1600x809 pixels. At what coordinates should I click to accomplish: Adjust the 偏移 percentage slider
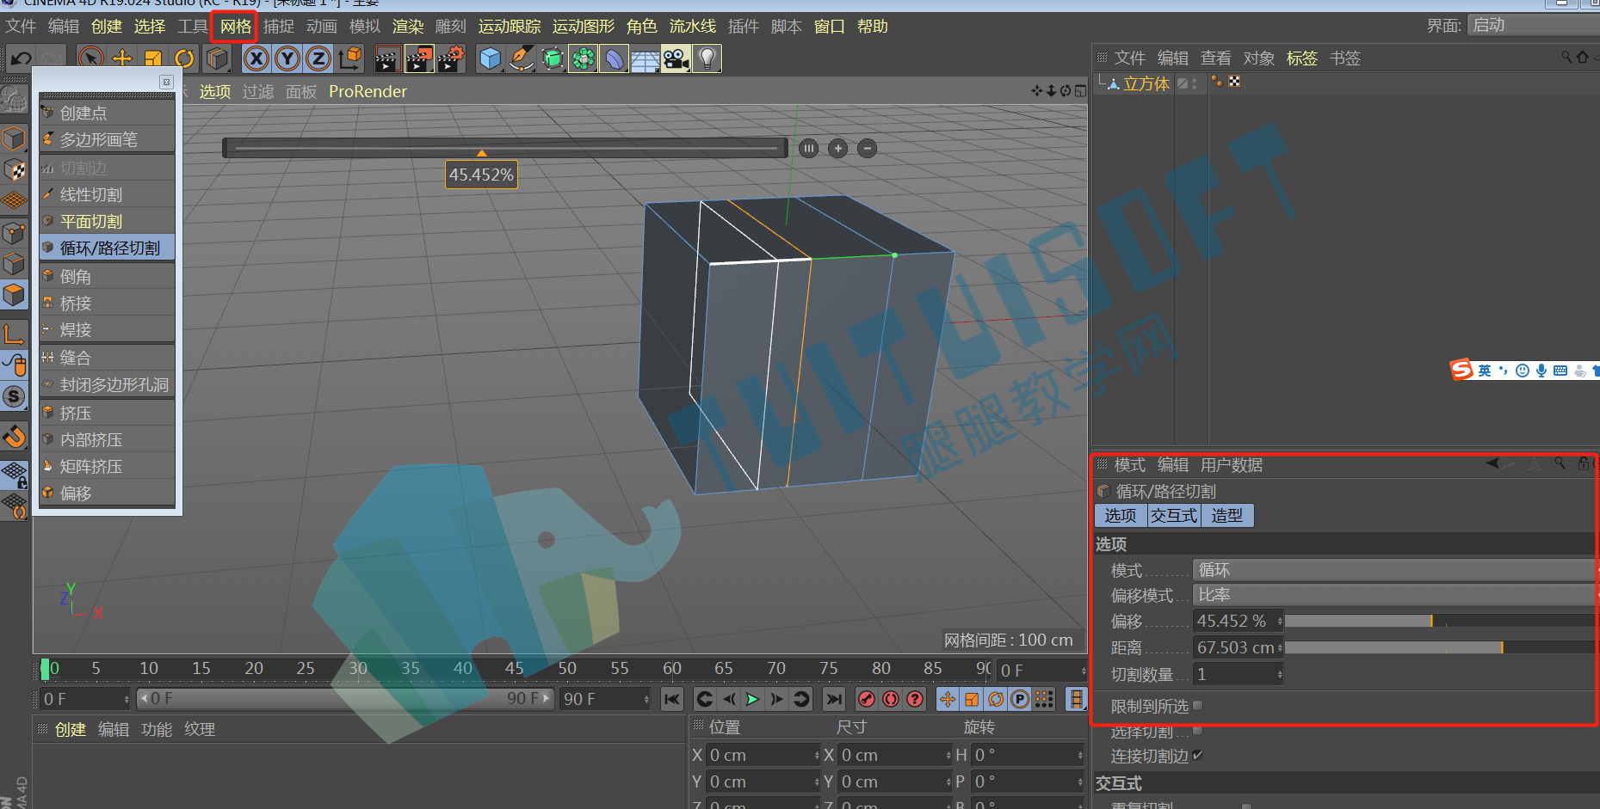point(1438,621)
